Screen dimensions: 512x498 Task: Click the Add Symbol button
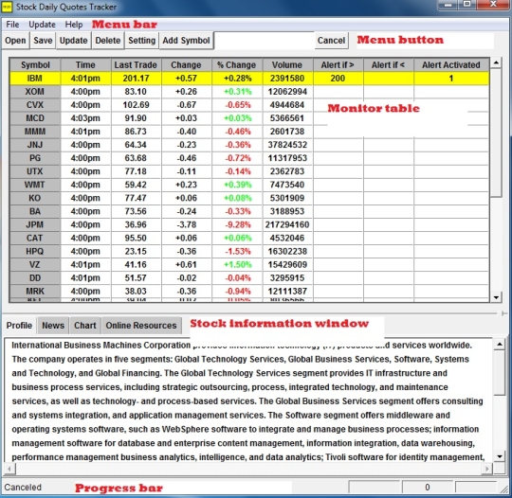click(187, 41)
